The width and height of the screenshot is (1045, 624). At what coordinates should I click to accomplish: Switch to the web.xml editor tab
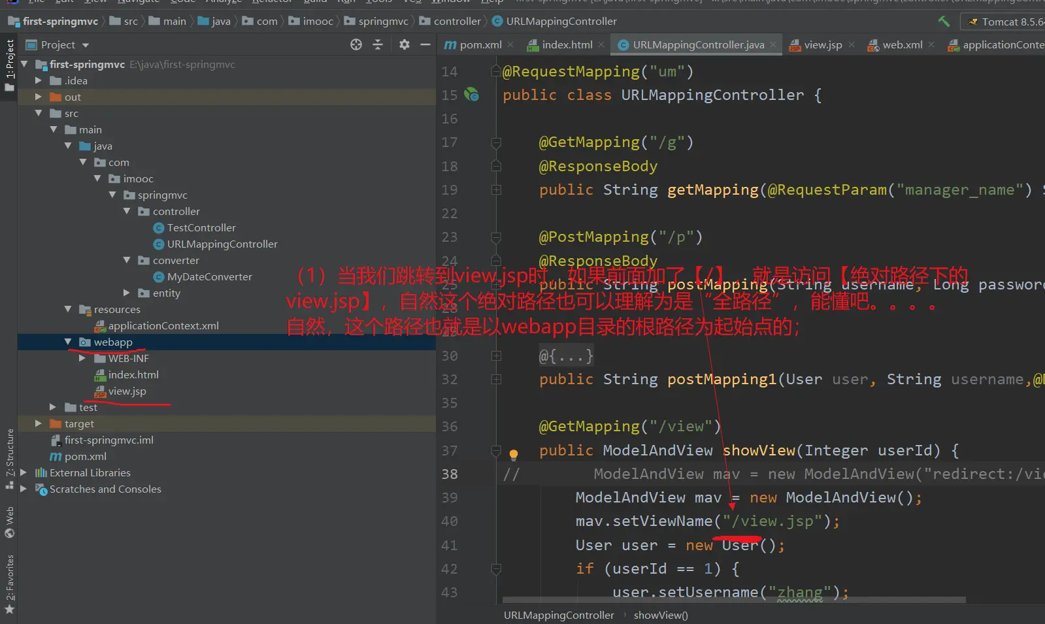[x=902, y=44]
